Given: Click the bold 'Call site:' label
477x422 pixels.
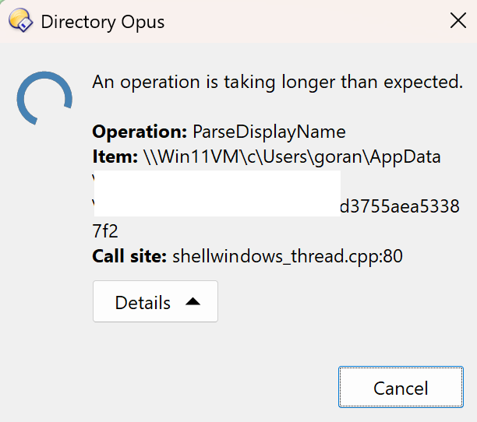Looking at the screenshot, I should pyautogui.click(x=129, y=256).
